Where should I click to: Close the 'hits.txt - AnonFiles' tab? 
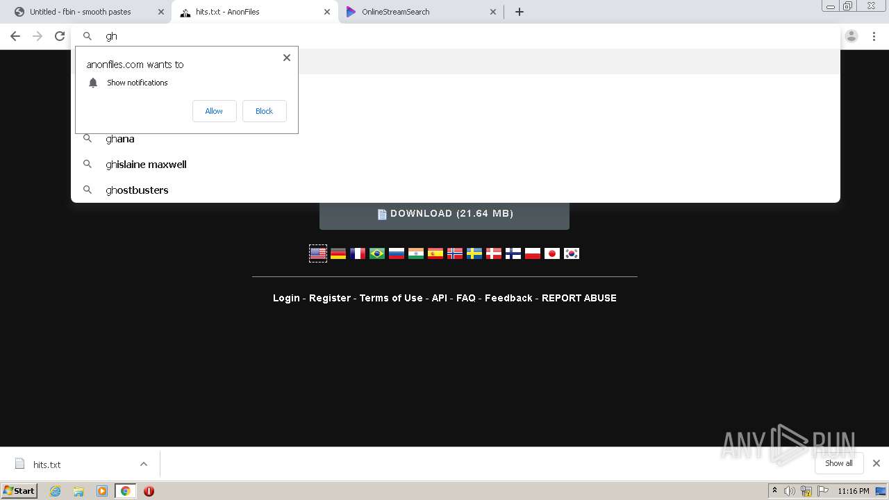(327, 12)
